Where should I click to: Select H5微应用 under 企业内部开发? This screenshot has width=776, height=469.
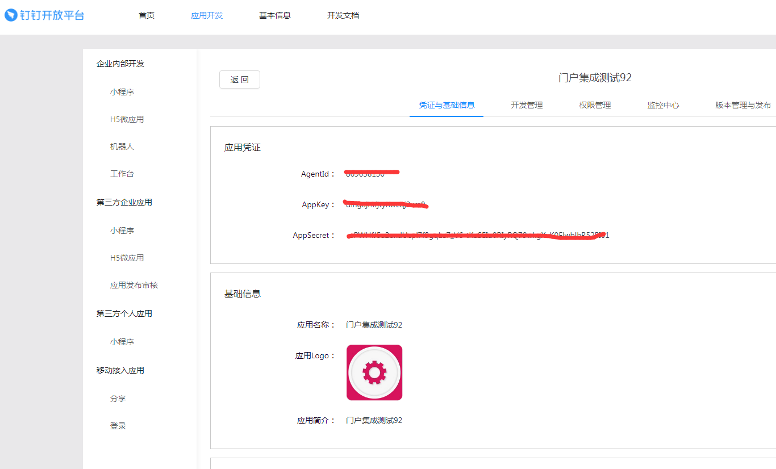point(127,119)
